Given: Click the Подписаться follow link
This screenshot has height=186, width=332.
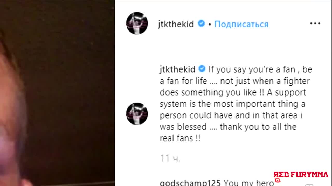Looking at the screenshot, I should click(241, 24).
